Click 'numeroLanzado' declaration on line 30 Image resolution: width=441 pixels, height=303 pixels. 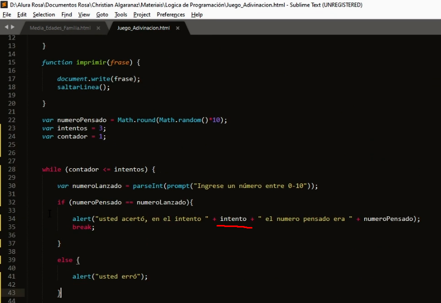click(x=97, y=186)
